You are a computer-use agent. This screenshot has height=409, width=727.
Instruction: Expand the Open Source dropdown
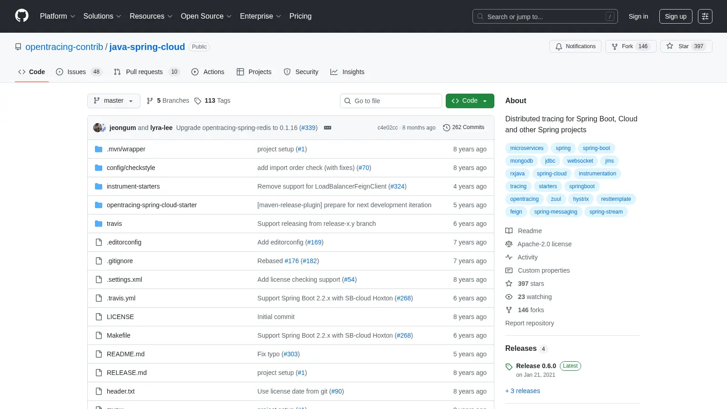206,16
